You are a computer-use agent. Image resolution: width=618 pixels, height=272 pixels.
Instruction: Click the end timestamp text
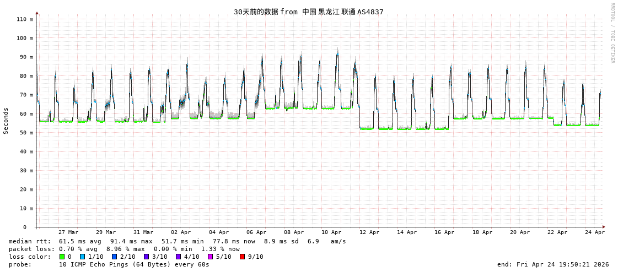(x=553, y=264)
